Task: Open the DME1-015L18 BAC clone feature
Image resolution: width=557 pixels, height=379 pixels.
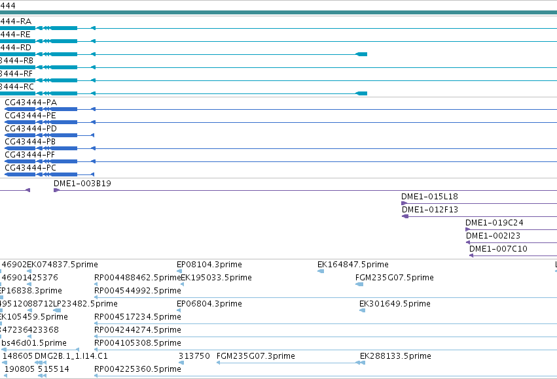Action: 429,197
